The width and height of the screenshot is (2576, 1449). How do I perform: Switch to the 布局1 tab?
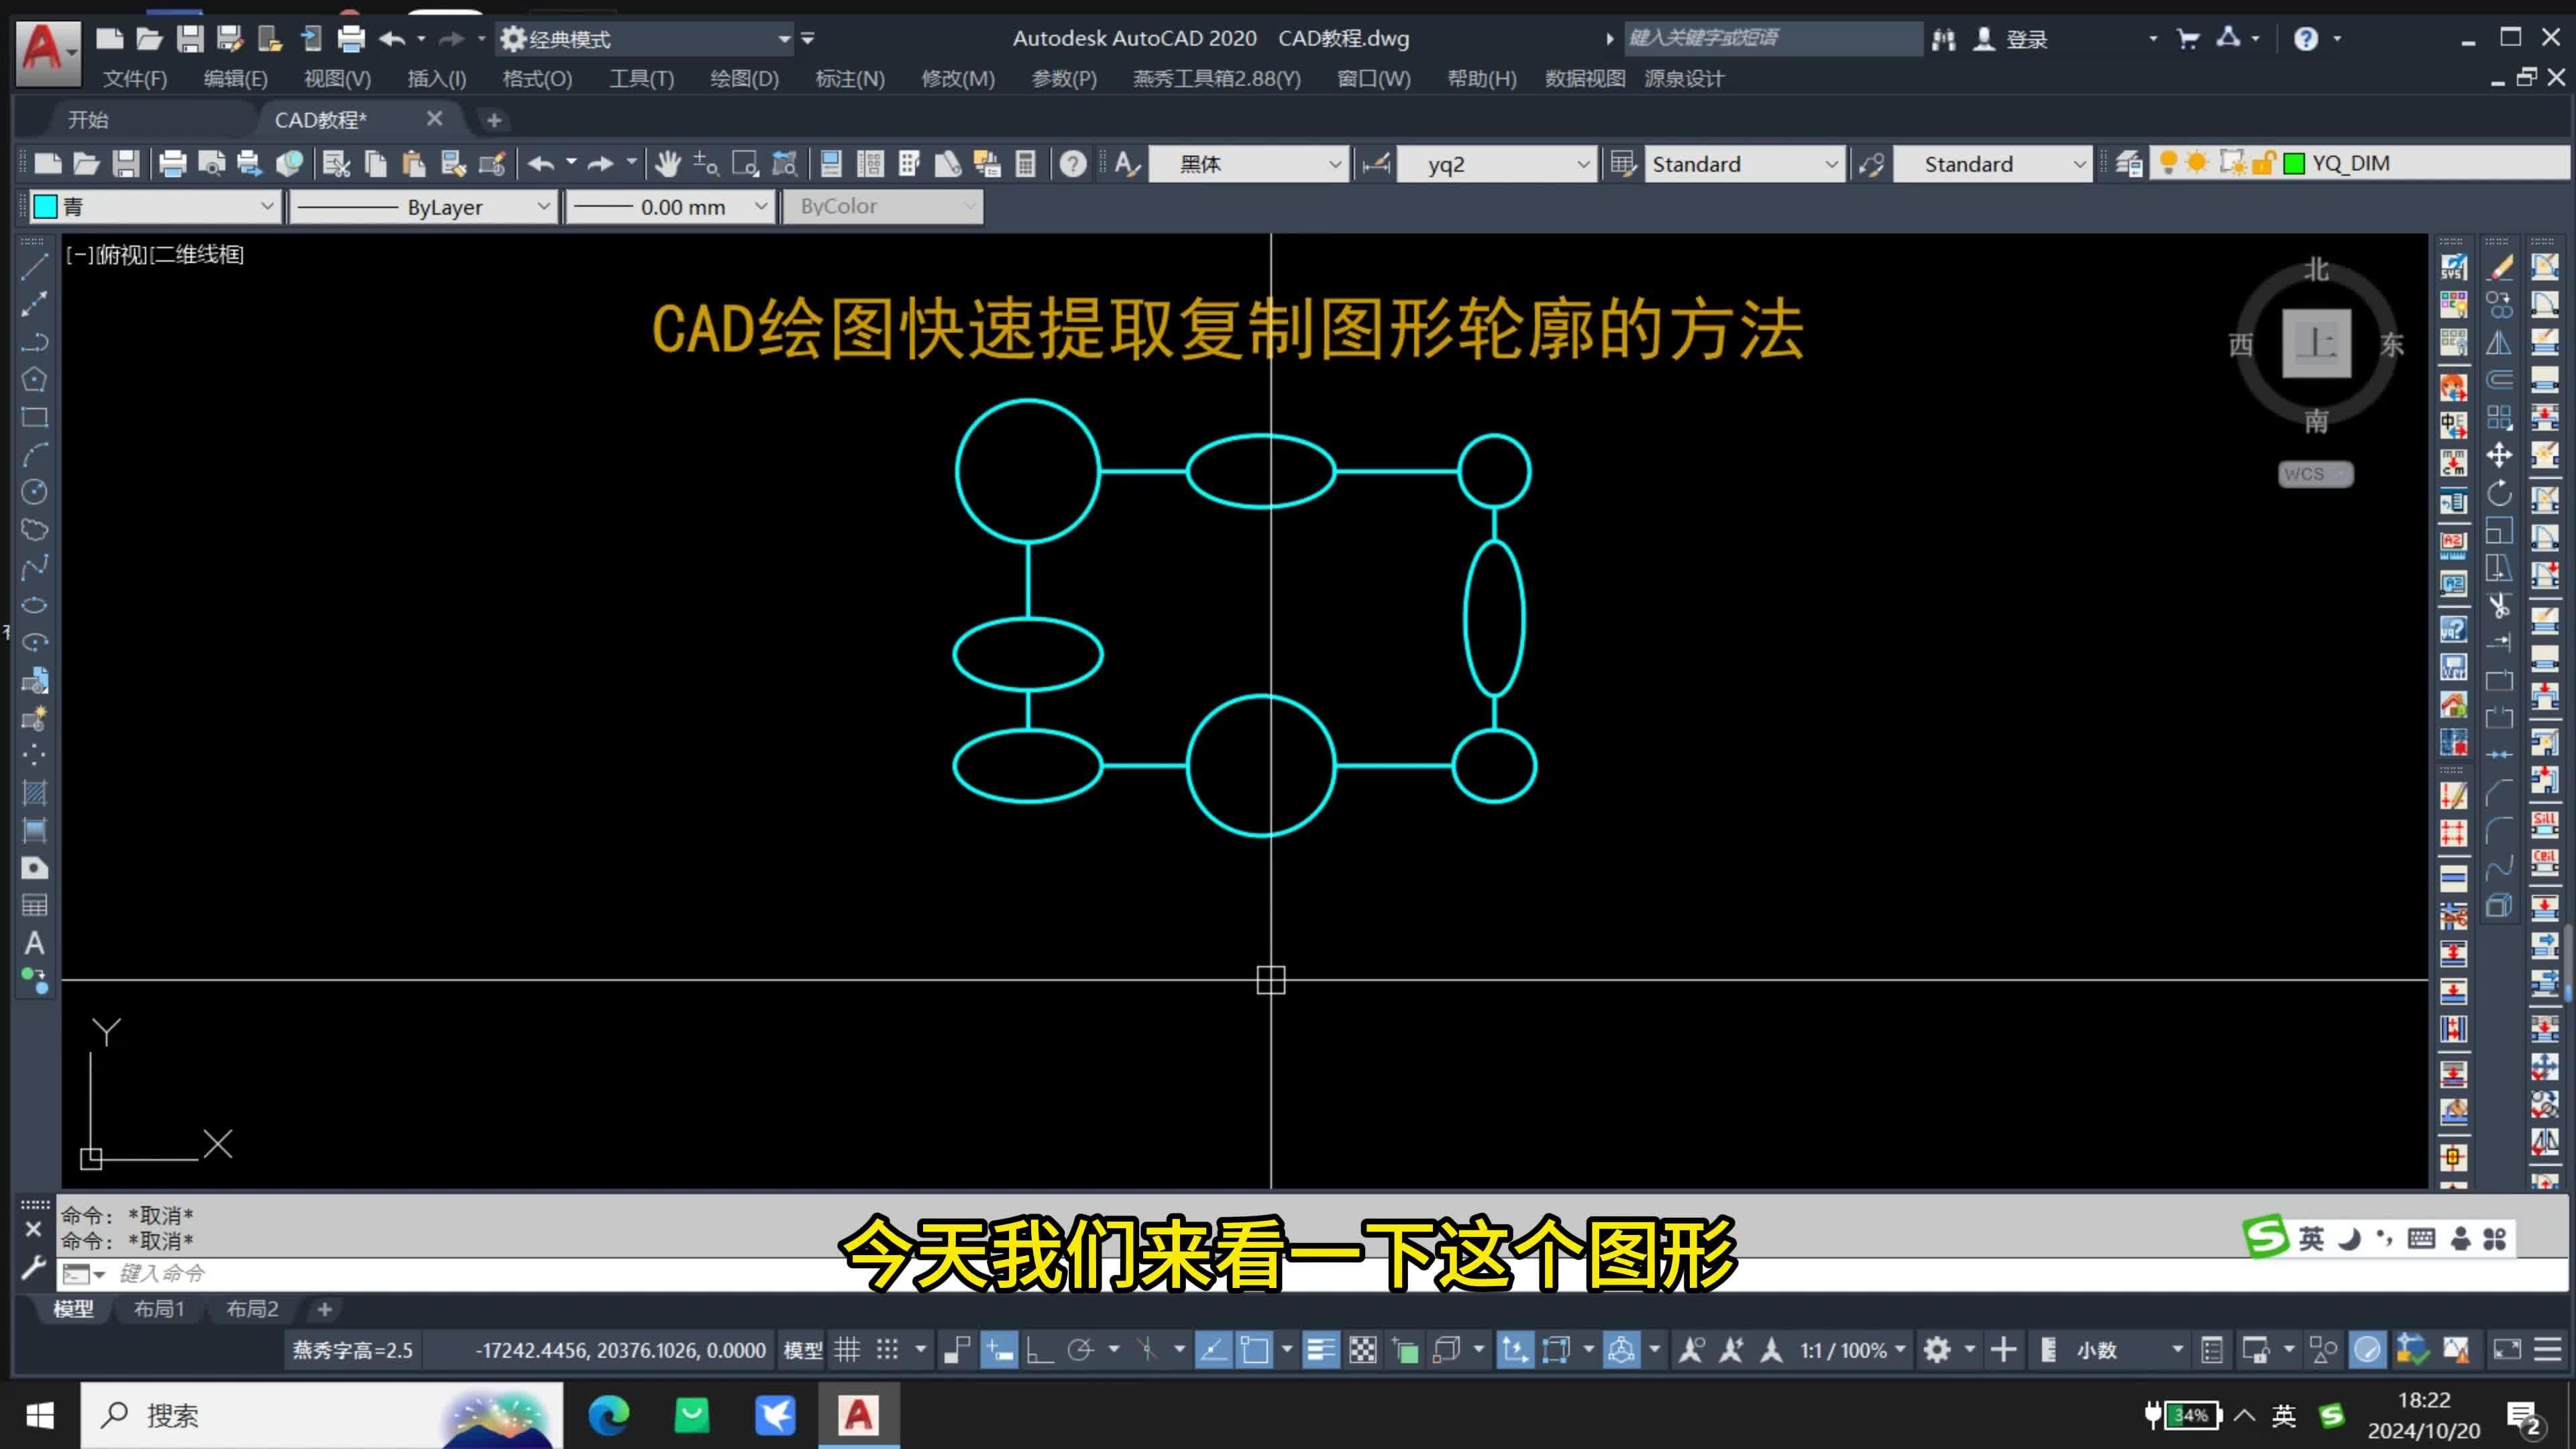click(159, 1308)
